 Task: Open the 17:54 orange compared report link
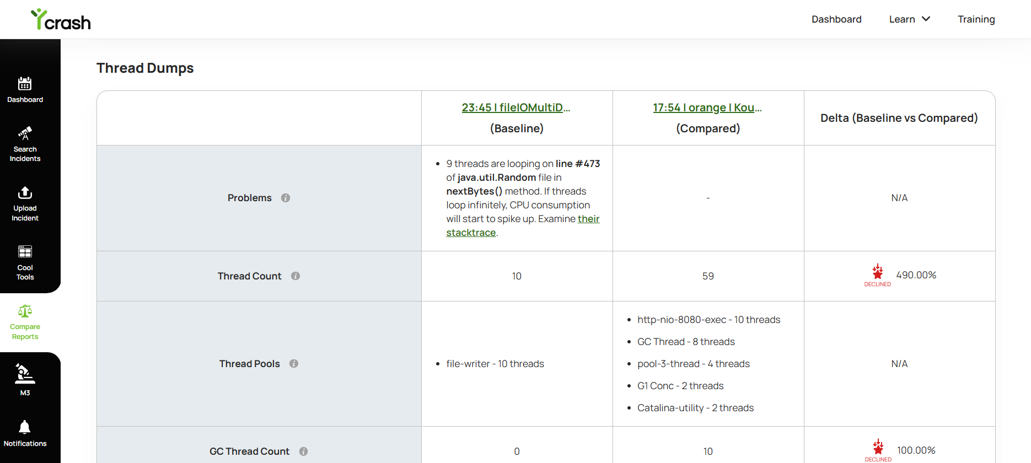tap(707, 107)
